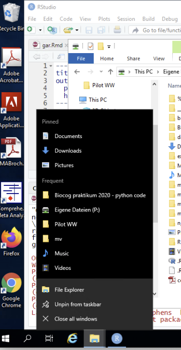Open the RStudio Code menu

coord(66,19)
